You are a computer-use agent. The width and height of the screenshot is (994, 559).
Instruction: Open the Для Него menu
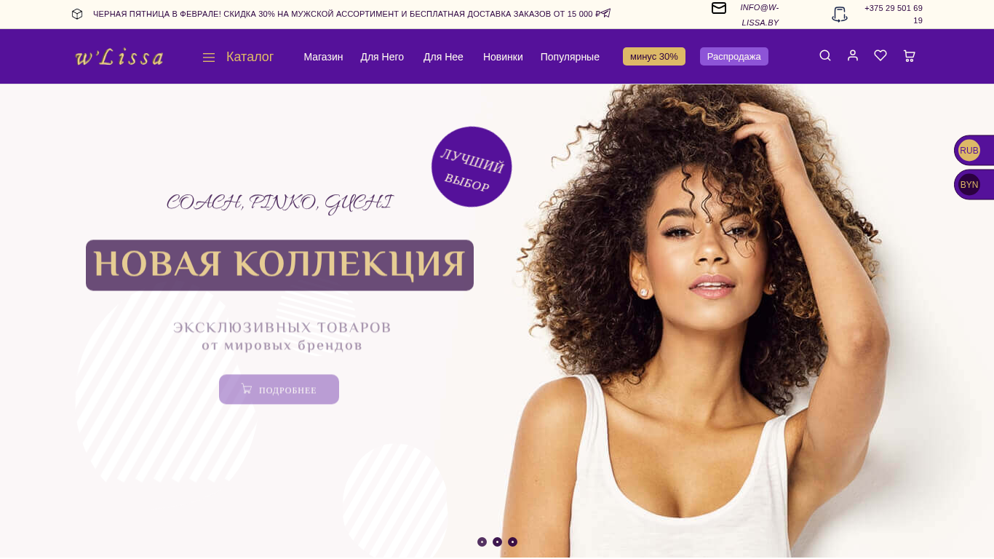[x=382, y=57]
